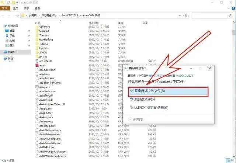Select the AcBIMUnderlayCrx.crx file

point(52,156)
